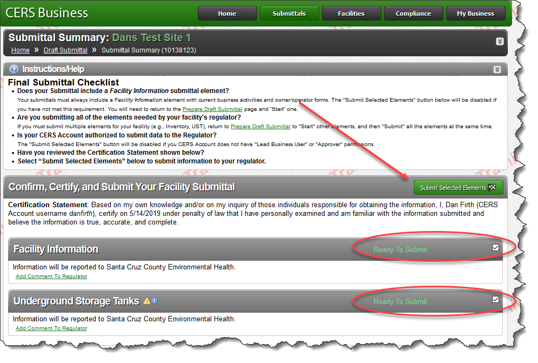This screenshot has height=363, width=538.
Task: Click the warning triangle next to Underground Storage Tanks
Action: click(x=147, y=301)
